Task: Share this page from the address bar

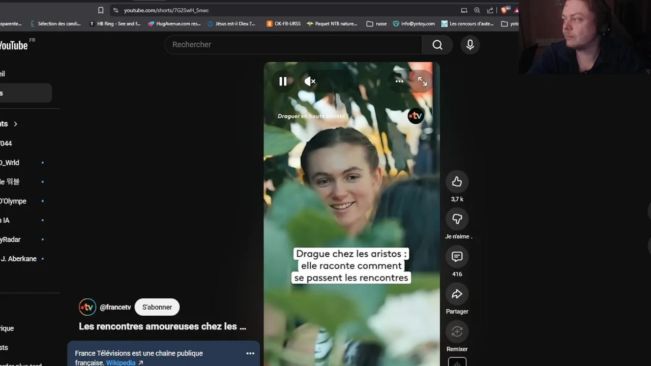Action: [490, 10]
